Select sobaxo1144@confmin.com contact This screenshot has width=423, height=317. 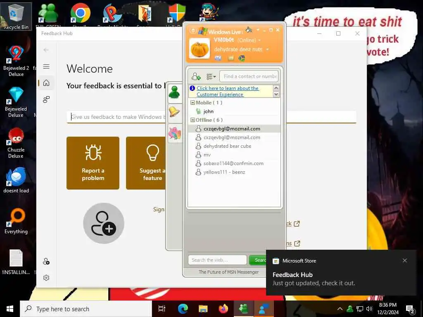click(234, 163)
